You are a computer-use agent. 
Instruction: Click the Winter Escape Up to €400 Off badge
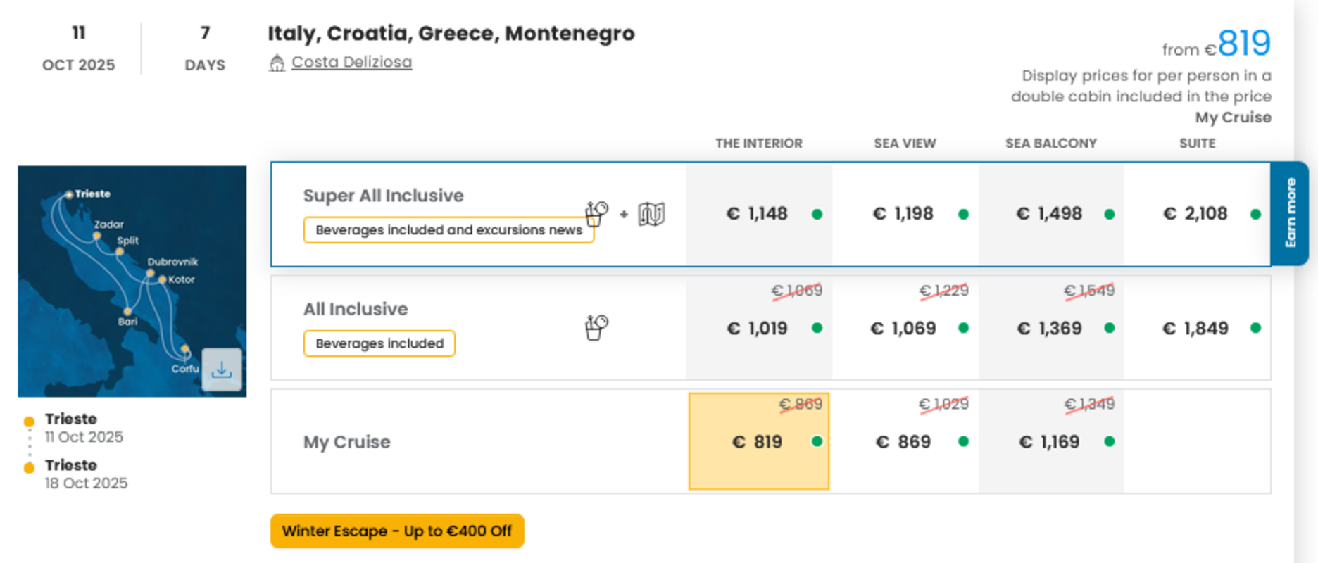point(397,531)
